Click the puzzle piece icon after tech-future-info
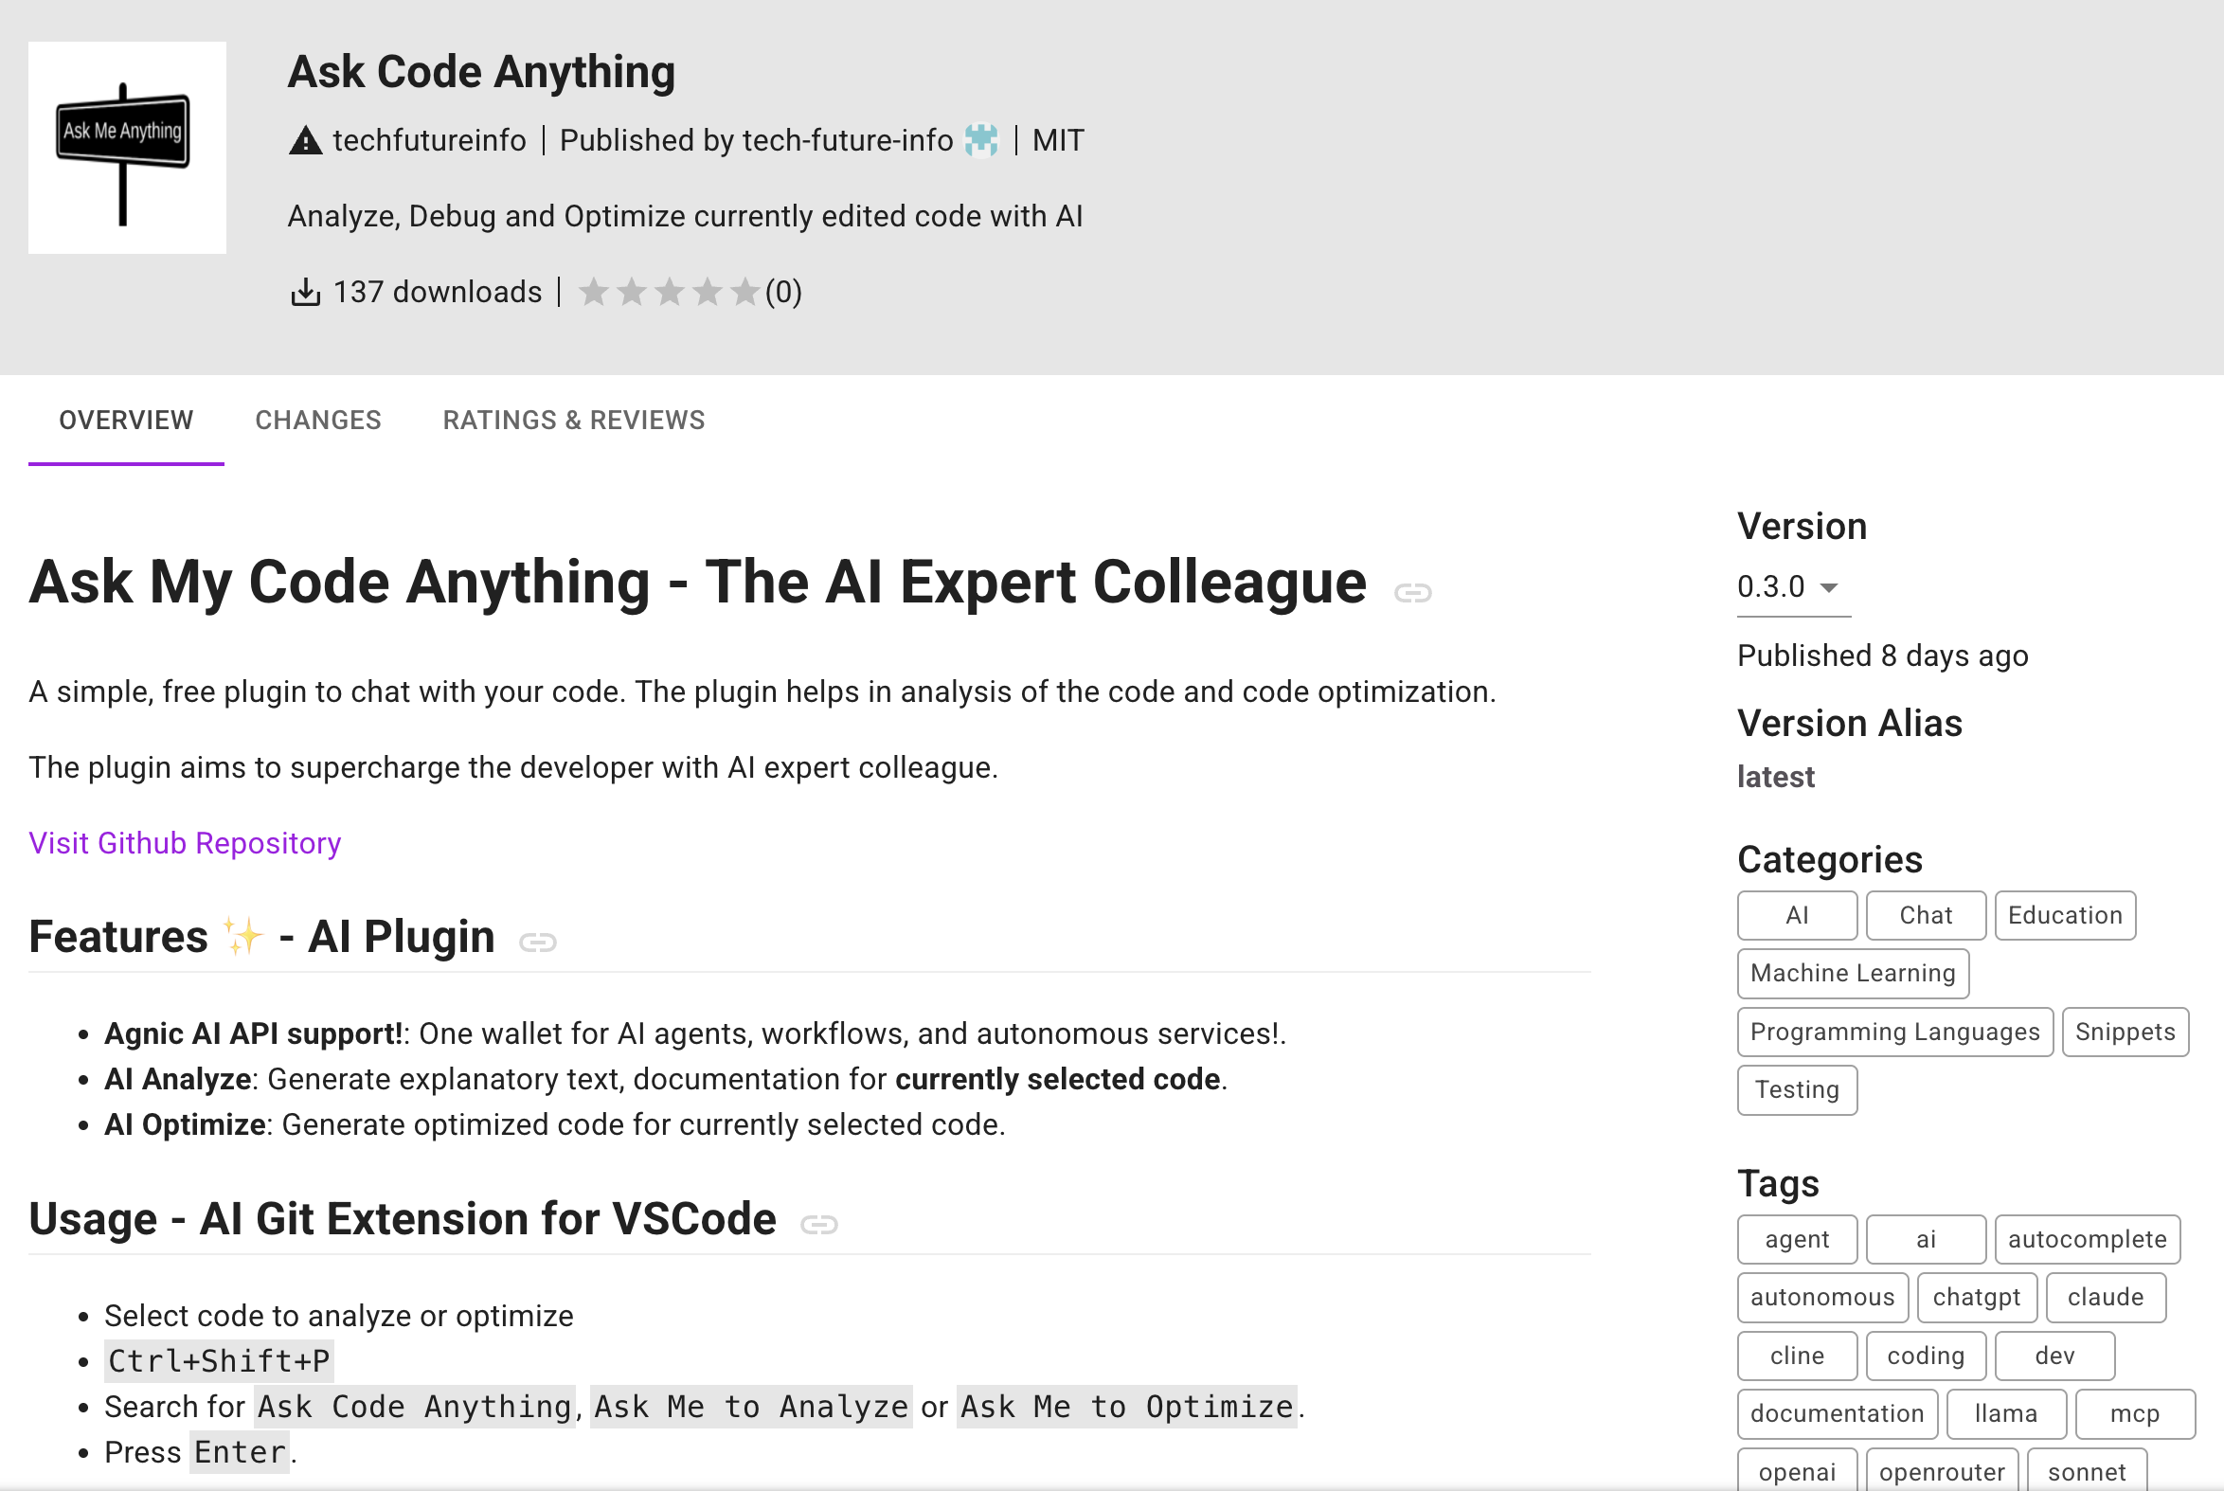Screen dimensions: 2224x1491 pyautogui.click(x=981, y=140)
